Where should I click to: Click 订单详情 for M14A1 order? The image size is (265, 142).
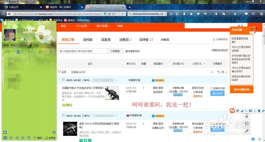click(x=198, y=128)
